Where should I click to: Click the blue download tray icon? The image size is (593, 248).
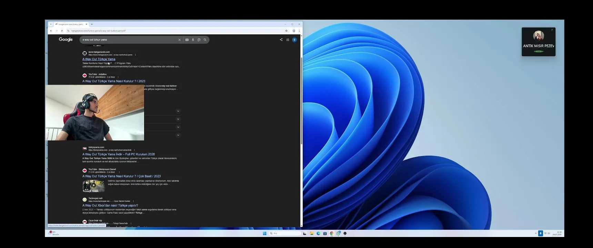(541, 233)
